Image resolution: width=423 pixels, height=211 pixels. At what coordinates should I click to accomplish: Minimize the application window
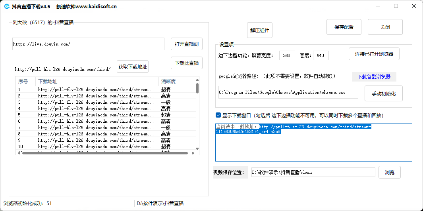(x=378, y=6)
